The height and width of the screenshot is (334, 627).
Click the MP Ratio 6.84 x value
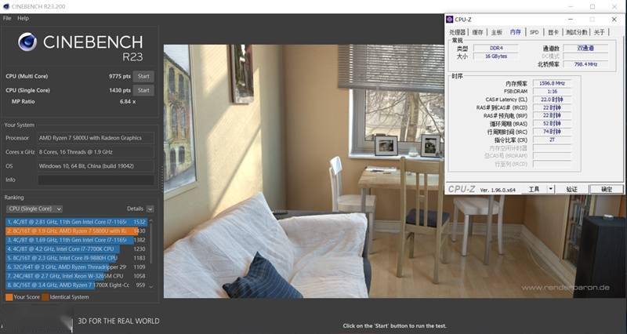tap(128, 102)
